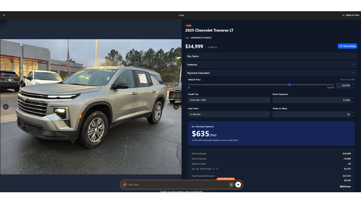Open in Cara button at top right

coord(350,15)
